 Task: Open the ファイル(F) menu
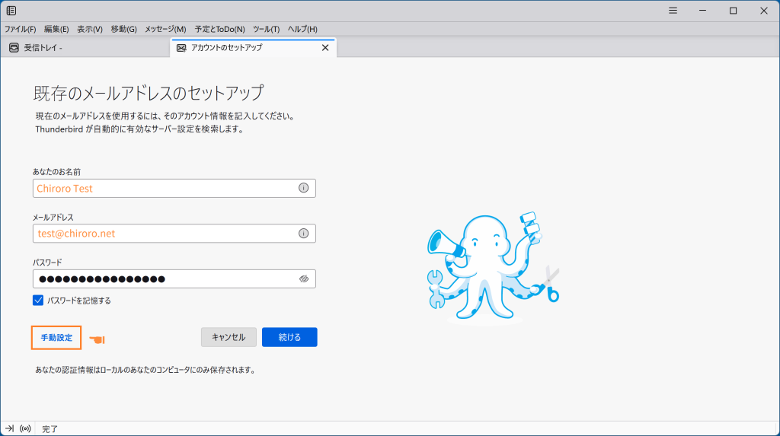tap(20, 30)
